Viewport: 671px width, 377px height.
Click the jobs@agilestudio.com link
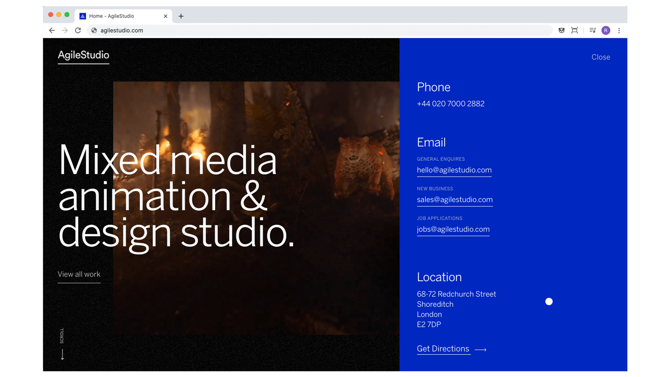click(453, 229)
